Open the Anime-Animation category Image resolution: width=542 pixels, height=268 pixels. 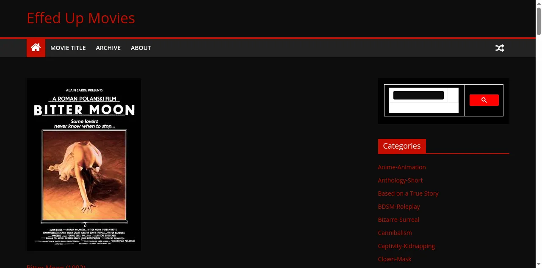pyautogui.click(x=402, y=167)
